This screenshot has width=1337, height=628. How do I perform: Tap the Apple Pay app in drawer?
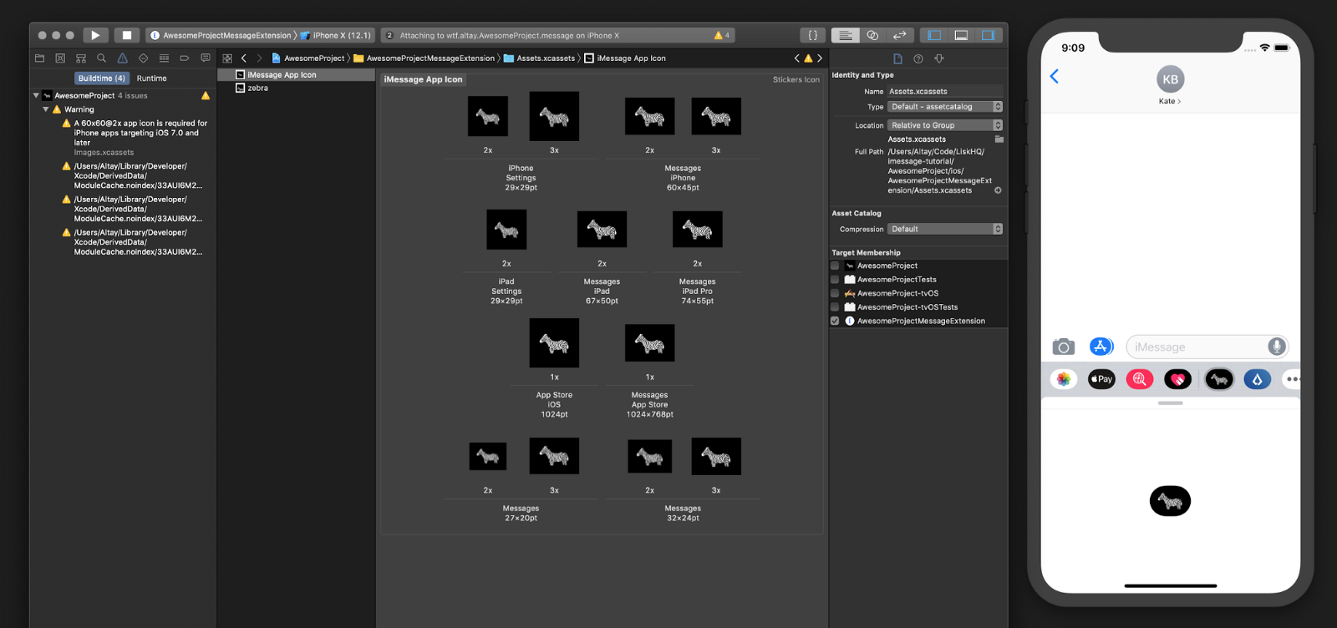point(1101,379)
